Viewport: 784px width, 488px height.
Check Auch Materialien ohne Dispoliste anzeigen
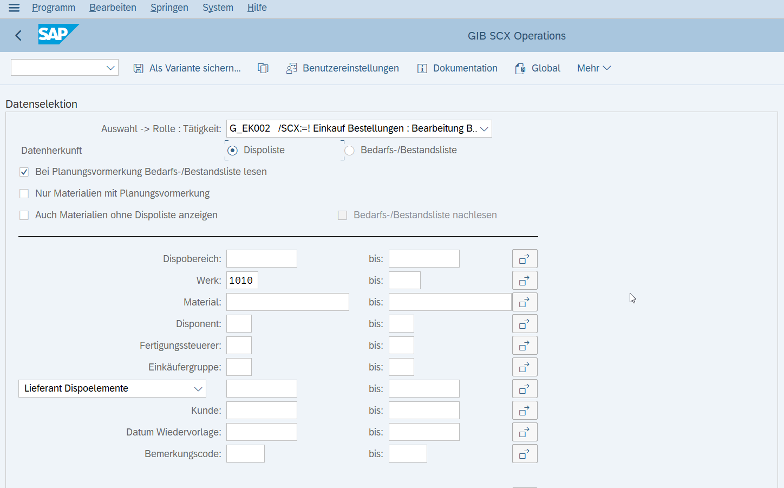point(24,216)
